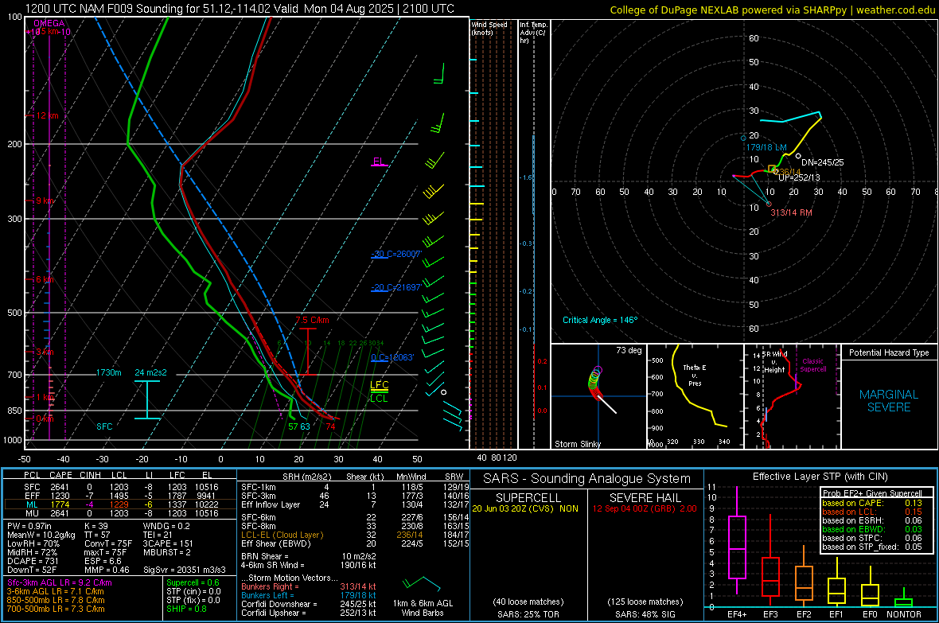Select "(125 loose matches)" text

645,602
